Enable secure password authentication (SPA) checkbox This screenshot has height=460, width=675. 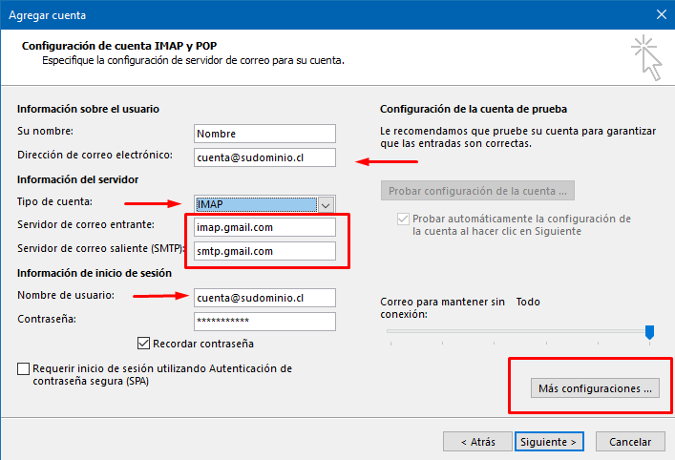(x=23, y=368)
